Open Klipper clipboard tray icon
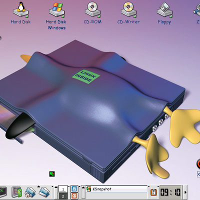 click(153, 192)
